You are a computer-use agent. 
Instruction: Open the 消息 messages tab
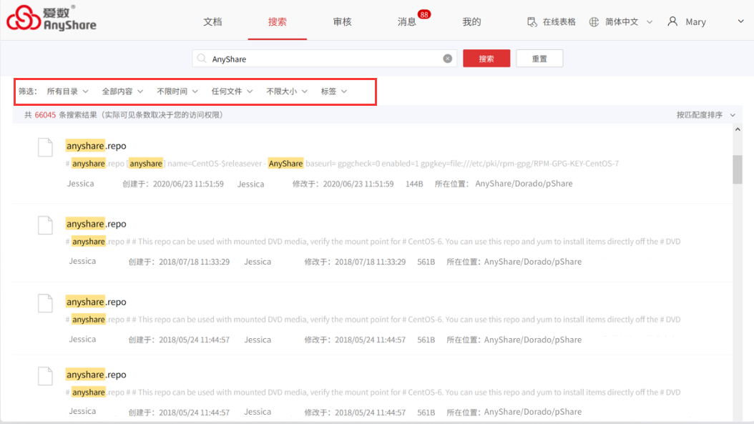pyautogui.click(x=407, y=22)
